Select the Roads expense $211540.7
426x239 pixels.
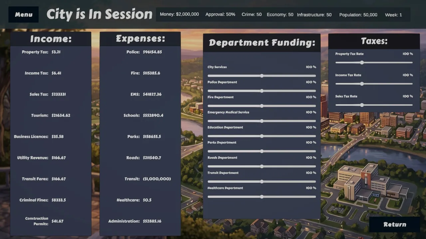click(152, 158)
